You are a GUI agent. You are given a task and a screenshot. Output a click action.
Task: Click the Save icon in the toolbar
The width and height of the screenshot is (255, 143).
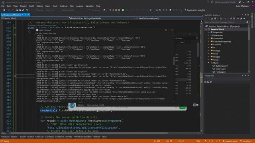[x=20, y=10]
